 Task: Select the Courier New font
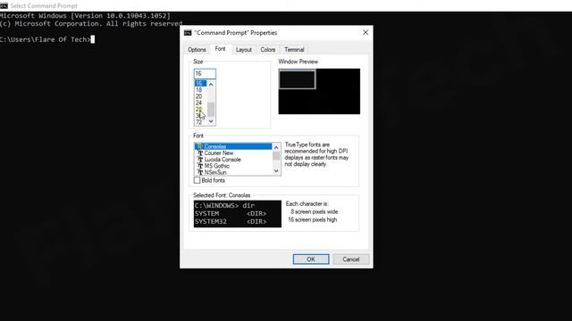233,152
